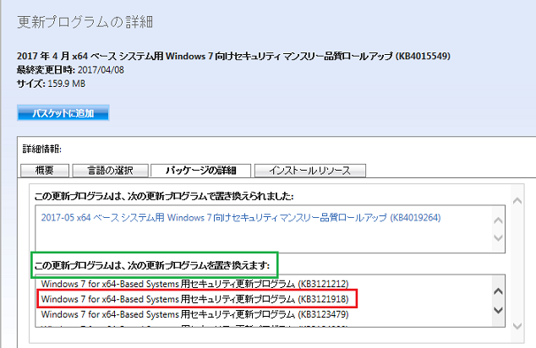
Task: Select the KB3121212 security update row
Action: (194, 284)
